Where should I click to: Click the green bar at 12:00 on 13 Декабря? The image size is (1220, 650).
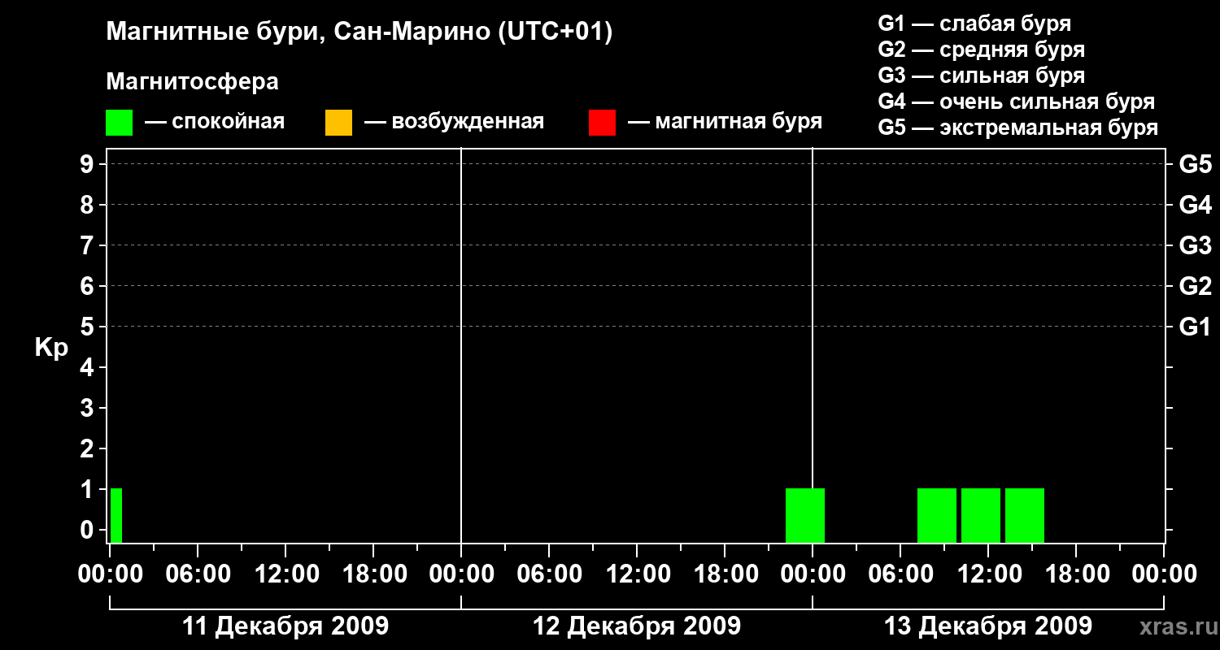pyautogui.click(x=981, y=515)
